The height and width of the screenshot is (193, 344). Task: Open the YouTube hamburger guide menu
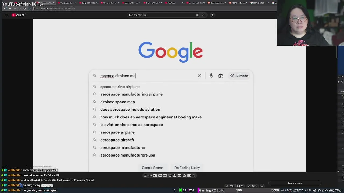click(7, 15)
